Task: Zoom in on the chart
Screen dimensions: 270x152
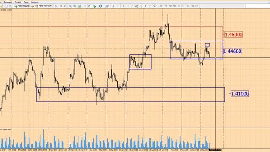Action: (x=70, y=6)
